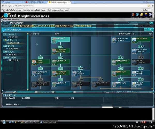Switch to the Facebook browser tab
This screenshot has height=129, width=155.
[x=12, y=2]
